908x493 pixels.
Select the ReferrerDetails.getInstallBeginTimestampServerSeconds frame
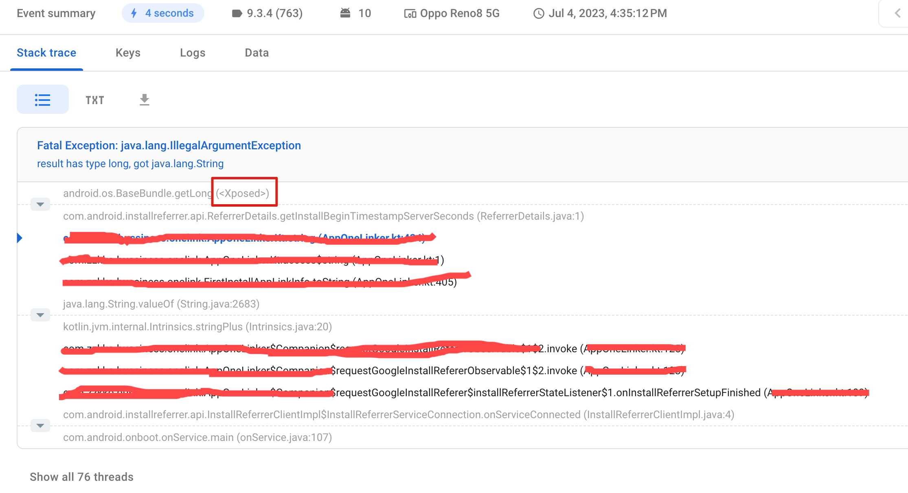tap(323, 216)
